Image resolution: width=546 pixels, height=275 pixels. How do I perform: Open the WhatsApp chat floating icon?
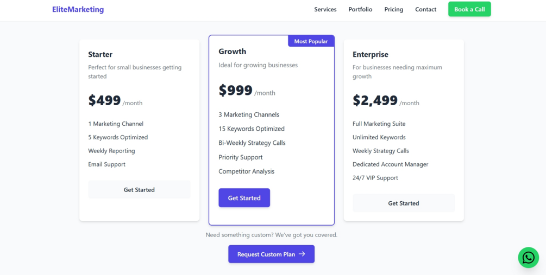click(528, 258)
